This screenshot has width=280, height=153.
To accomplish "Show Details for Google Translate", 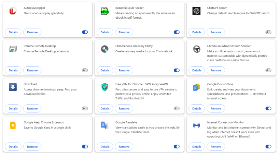I will tap(105, 147).
